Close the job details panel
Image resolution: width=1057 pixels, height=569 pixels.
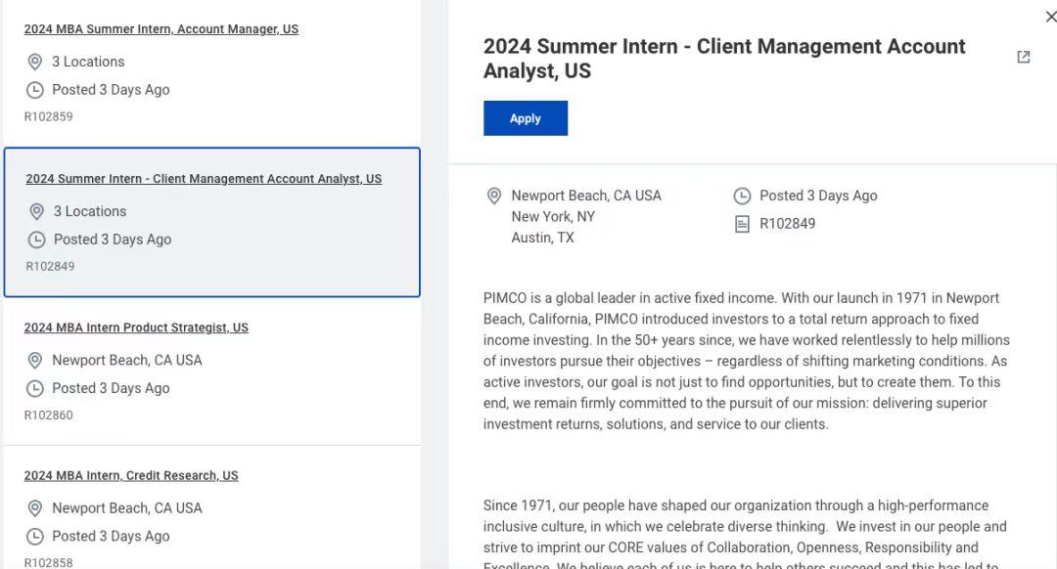tap(1051, 17)
